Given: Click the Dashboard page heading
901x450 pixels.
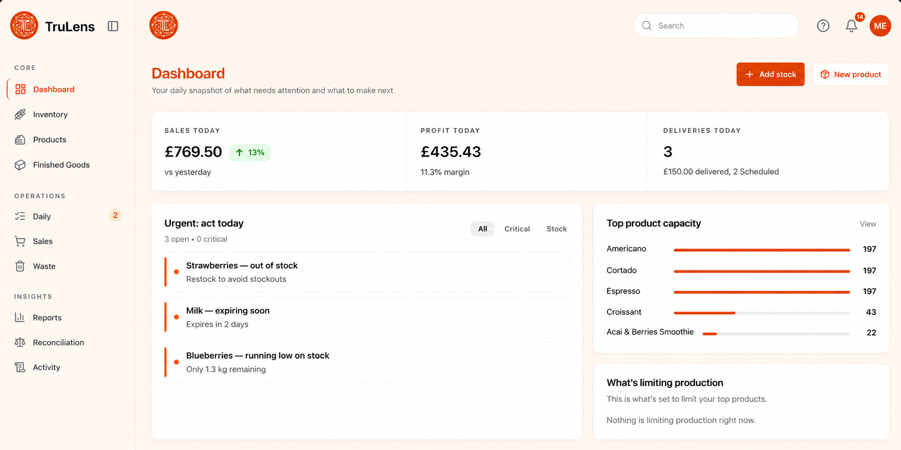Looking at the screenshot, I should tap(188, 74).
